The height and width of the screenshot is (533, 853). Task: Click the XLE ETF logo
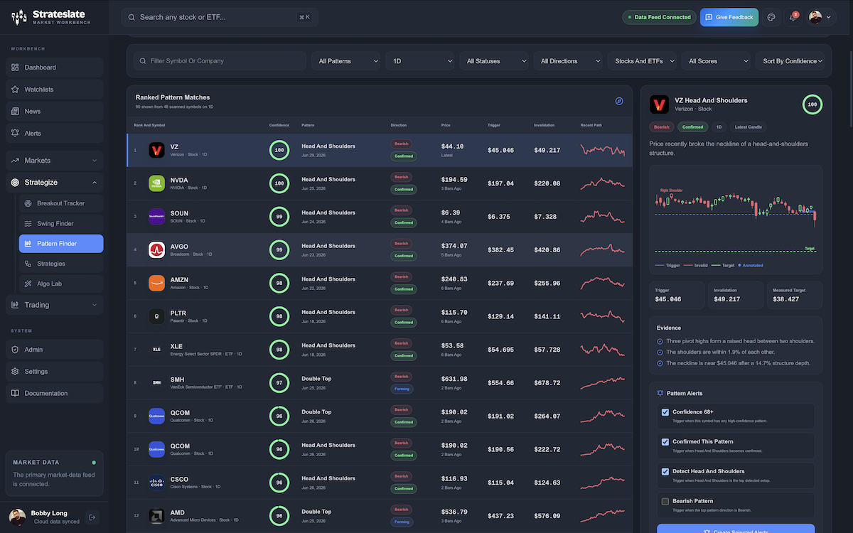[x=156, y=350]
